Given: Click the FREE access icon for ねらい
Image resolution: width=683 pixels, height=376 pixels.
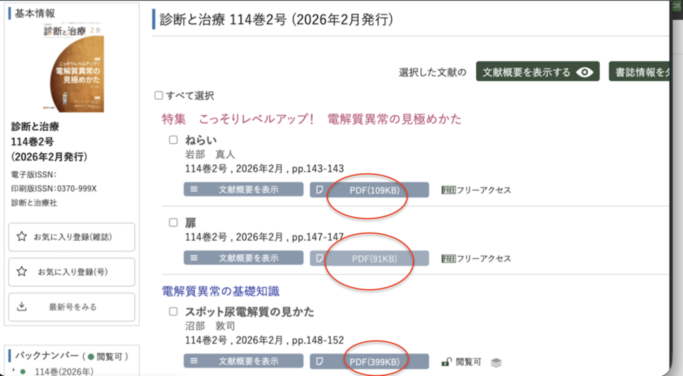Looking at the screenshot, I should click(x=448, y=190).
